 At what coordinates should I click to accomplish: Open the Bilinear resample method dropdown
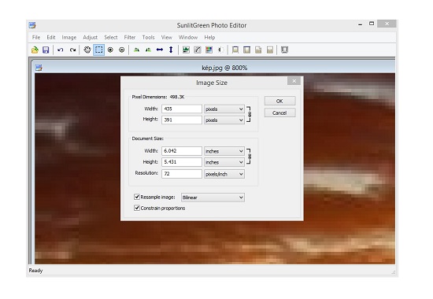(x=213, y=197)
